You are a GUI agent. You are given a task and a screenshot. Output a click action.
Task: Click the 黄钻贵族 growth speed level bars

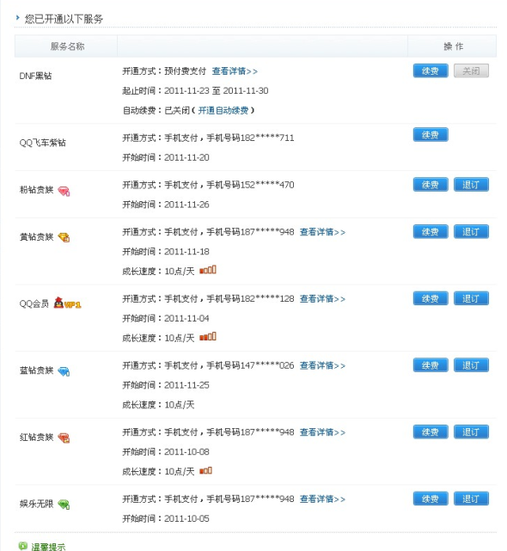pos(208,270)
